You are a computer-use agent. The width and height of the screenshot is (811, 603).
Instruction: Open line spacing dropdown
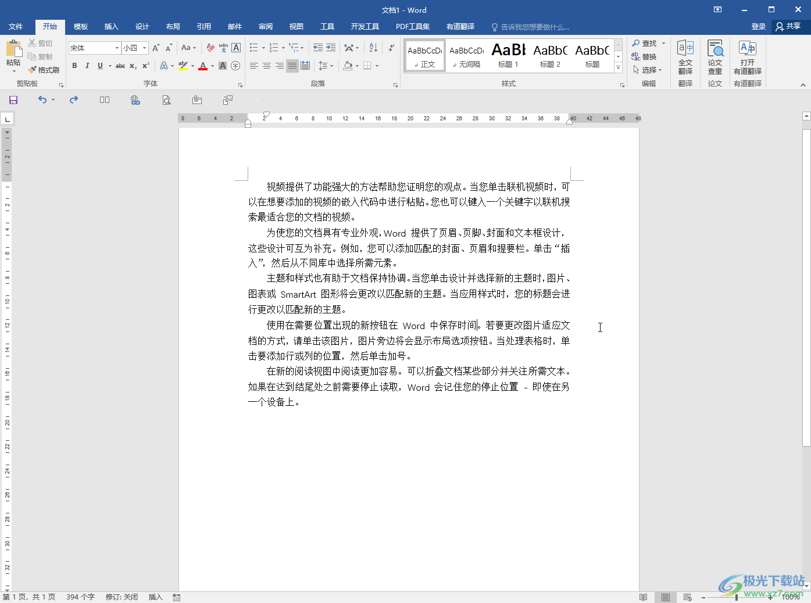point(326,66)
